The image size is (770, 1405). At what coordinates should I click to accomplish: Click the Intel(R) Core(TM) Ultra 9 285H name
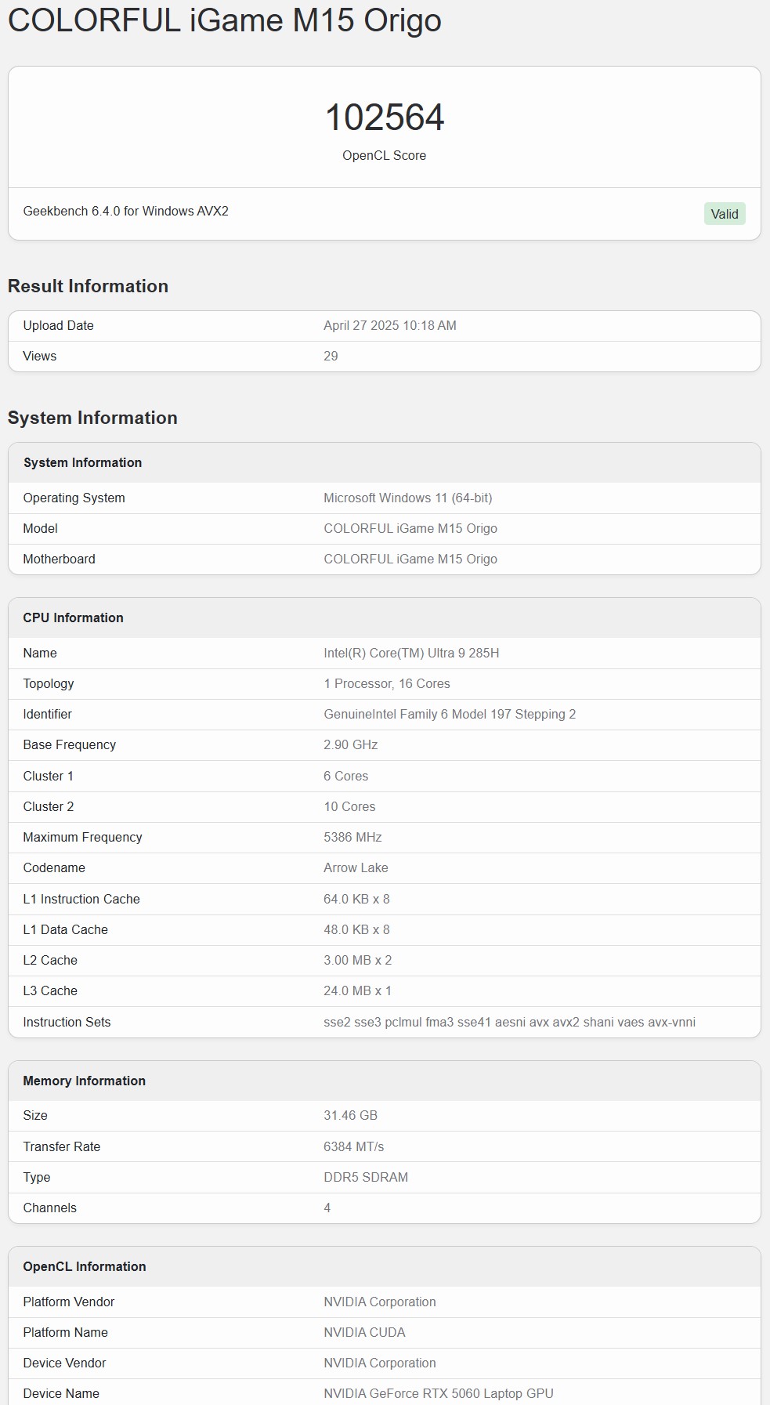[411, 653]
